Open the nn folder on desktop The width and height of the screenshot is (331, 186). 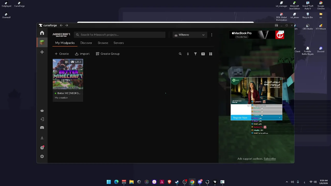[x=321, y=16]
